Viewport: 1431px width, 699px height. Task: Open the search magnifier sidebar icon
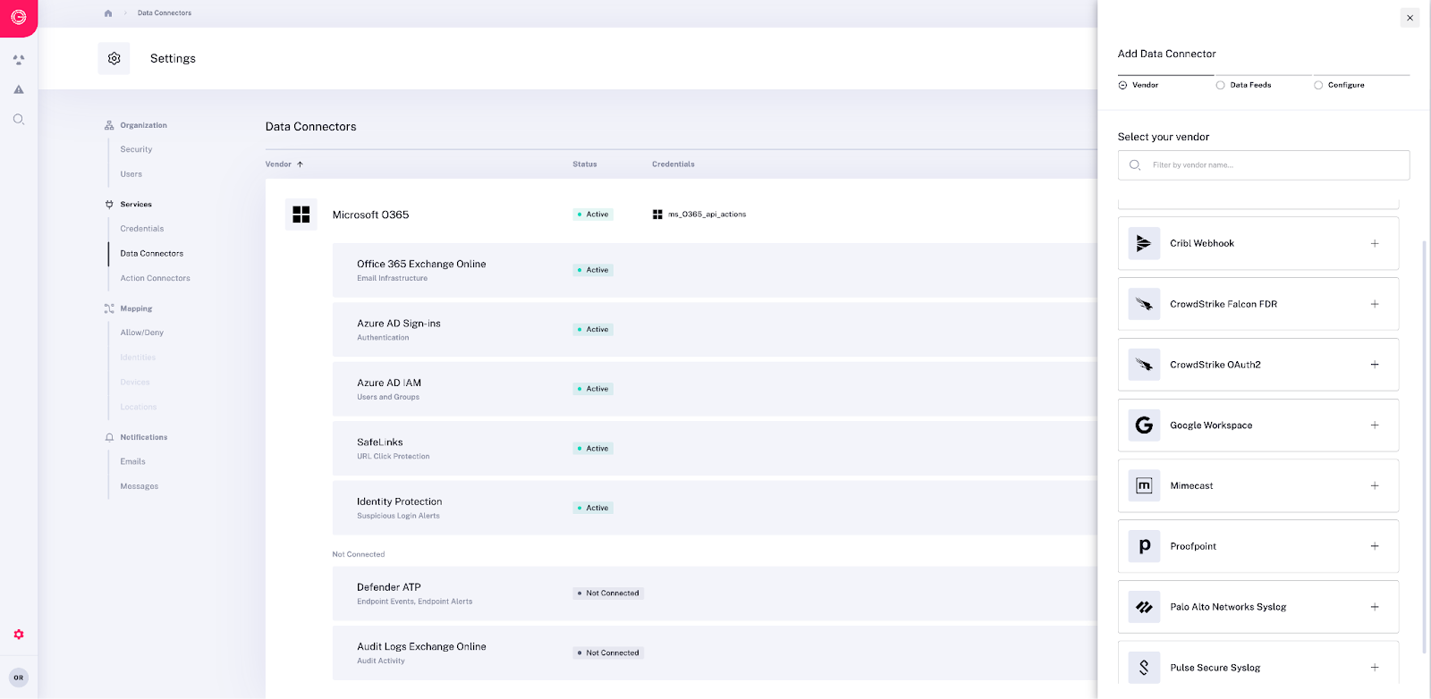pos(19,119)
